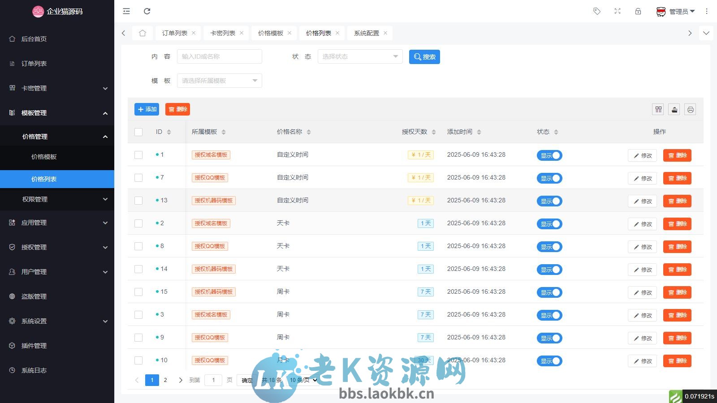Viewport: 717px width, 403px height.
Task: Click the 添加 add button
Action: click(x=147, y=109)
